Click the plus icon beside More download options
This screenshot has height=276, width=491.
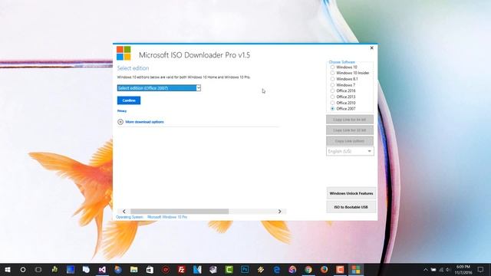(x=120, y=122)
